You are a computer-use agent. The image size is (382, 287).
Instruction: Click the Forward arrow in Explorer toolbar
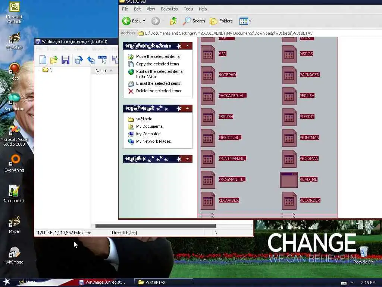pos(156,21)
